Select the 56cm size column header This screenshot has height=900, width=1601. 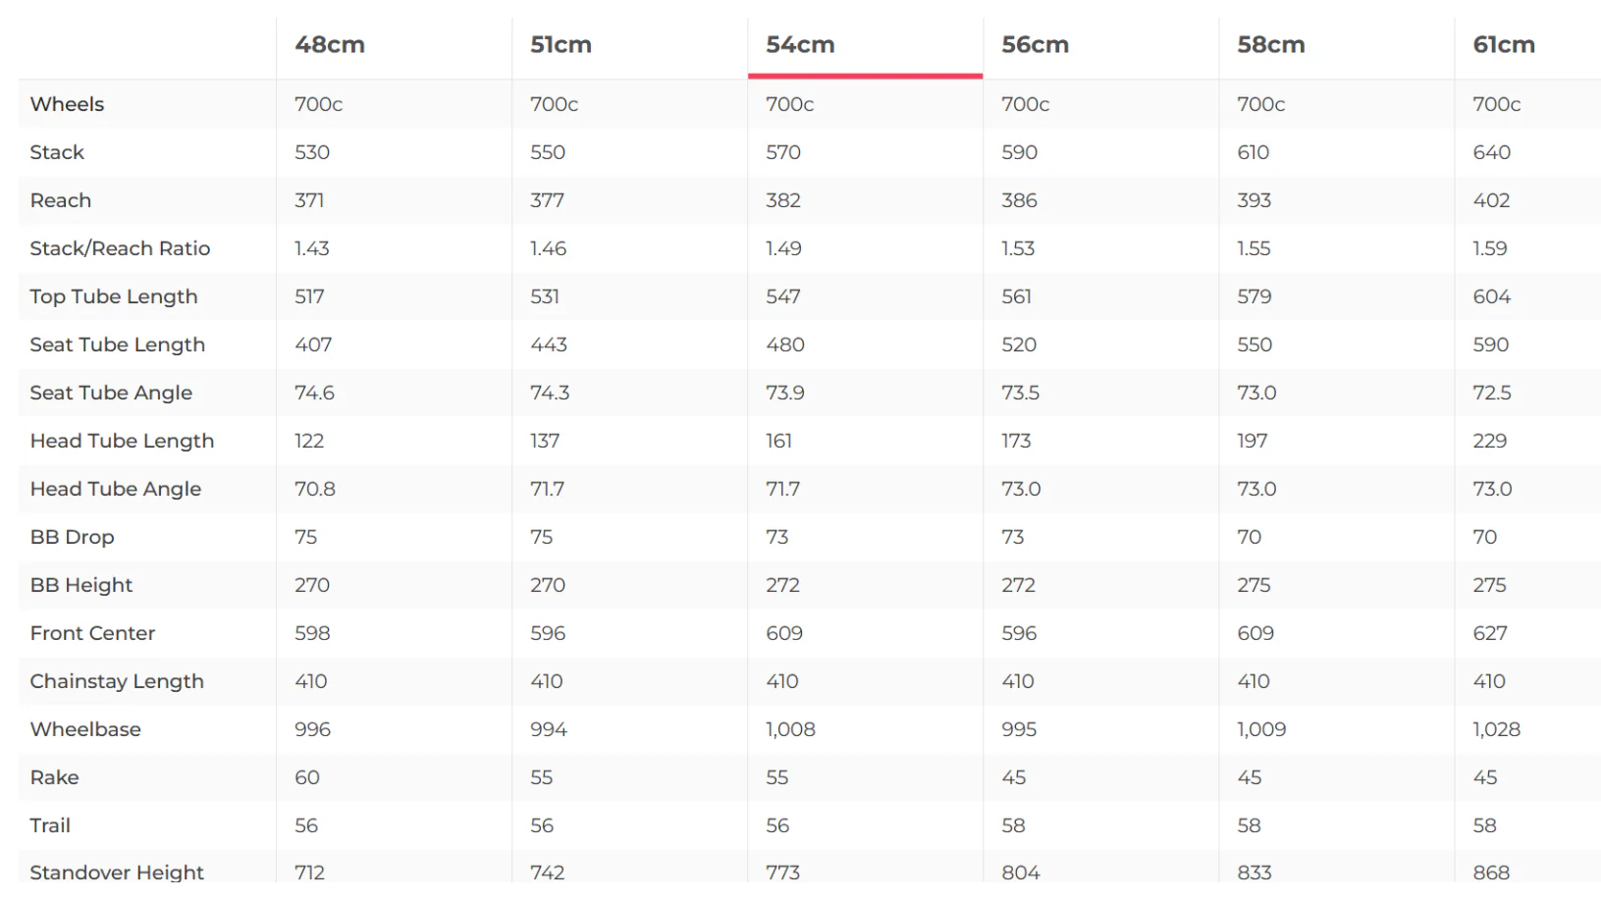coord(1035,45)
